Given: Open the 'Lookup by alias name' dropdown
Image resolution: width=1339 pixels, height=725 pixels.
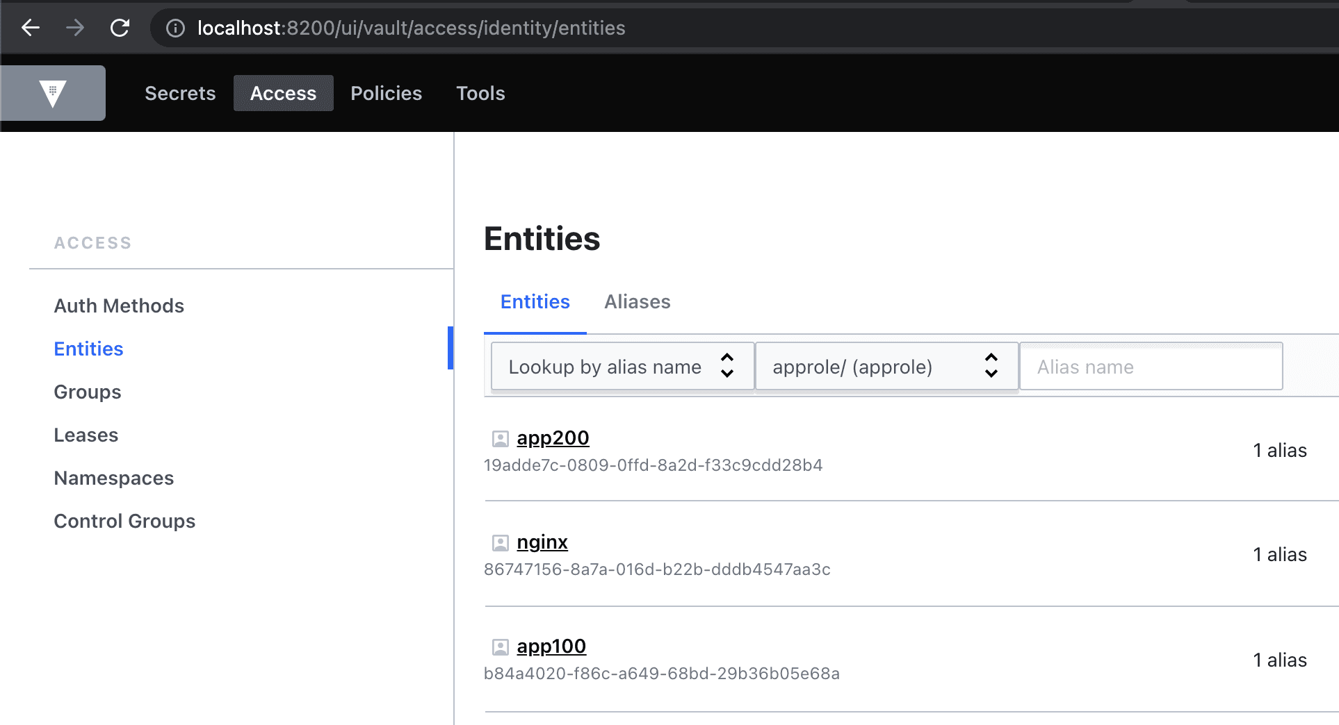Looking at the screenshot, I should (x=621, y=366).
